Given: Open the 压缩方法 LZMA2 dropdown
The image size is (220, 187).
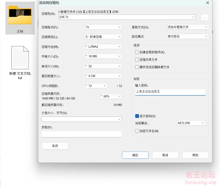Looking at the screenshot, I should click(103, 47).
